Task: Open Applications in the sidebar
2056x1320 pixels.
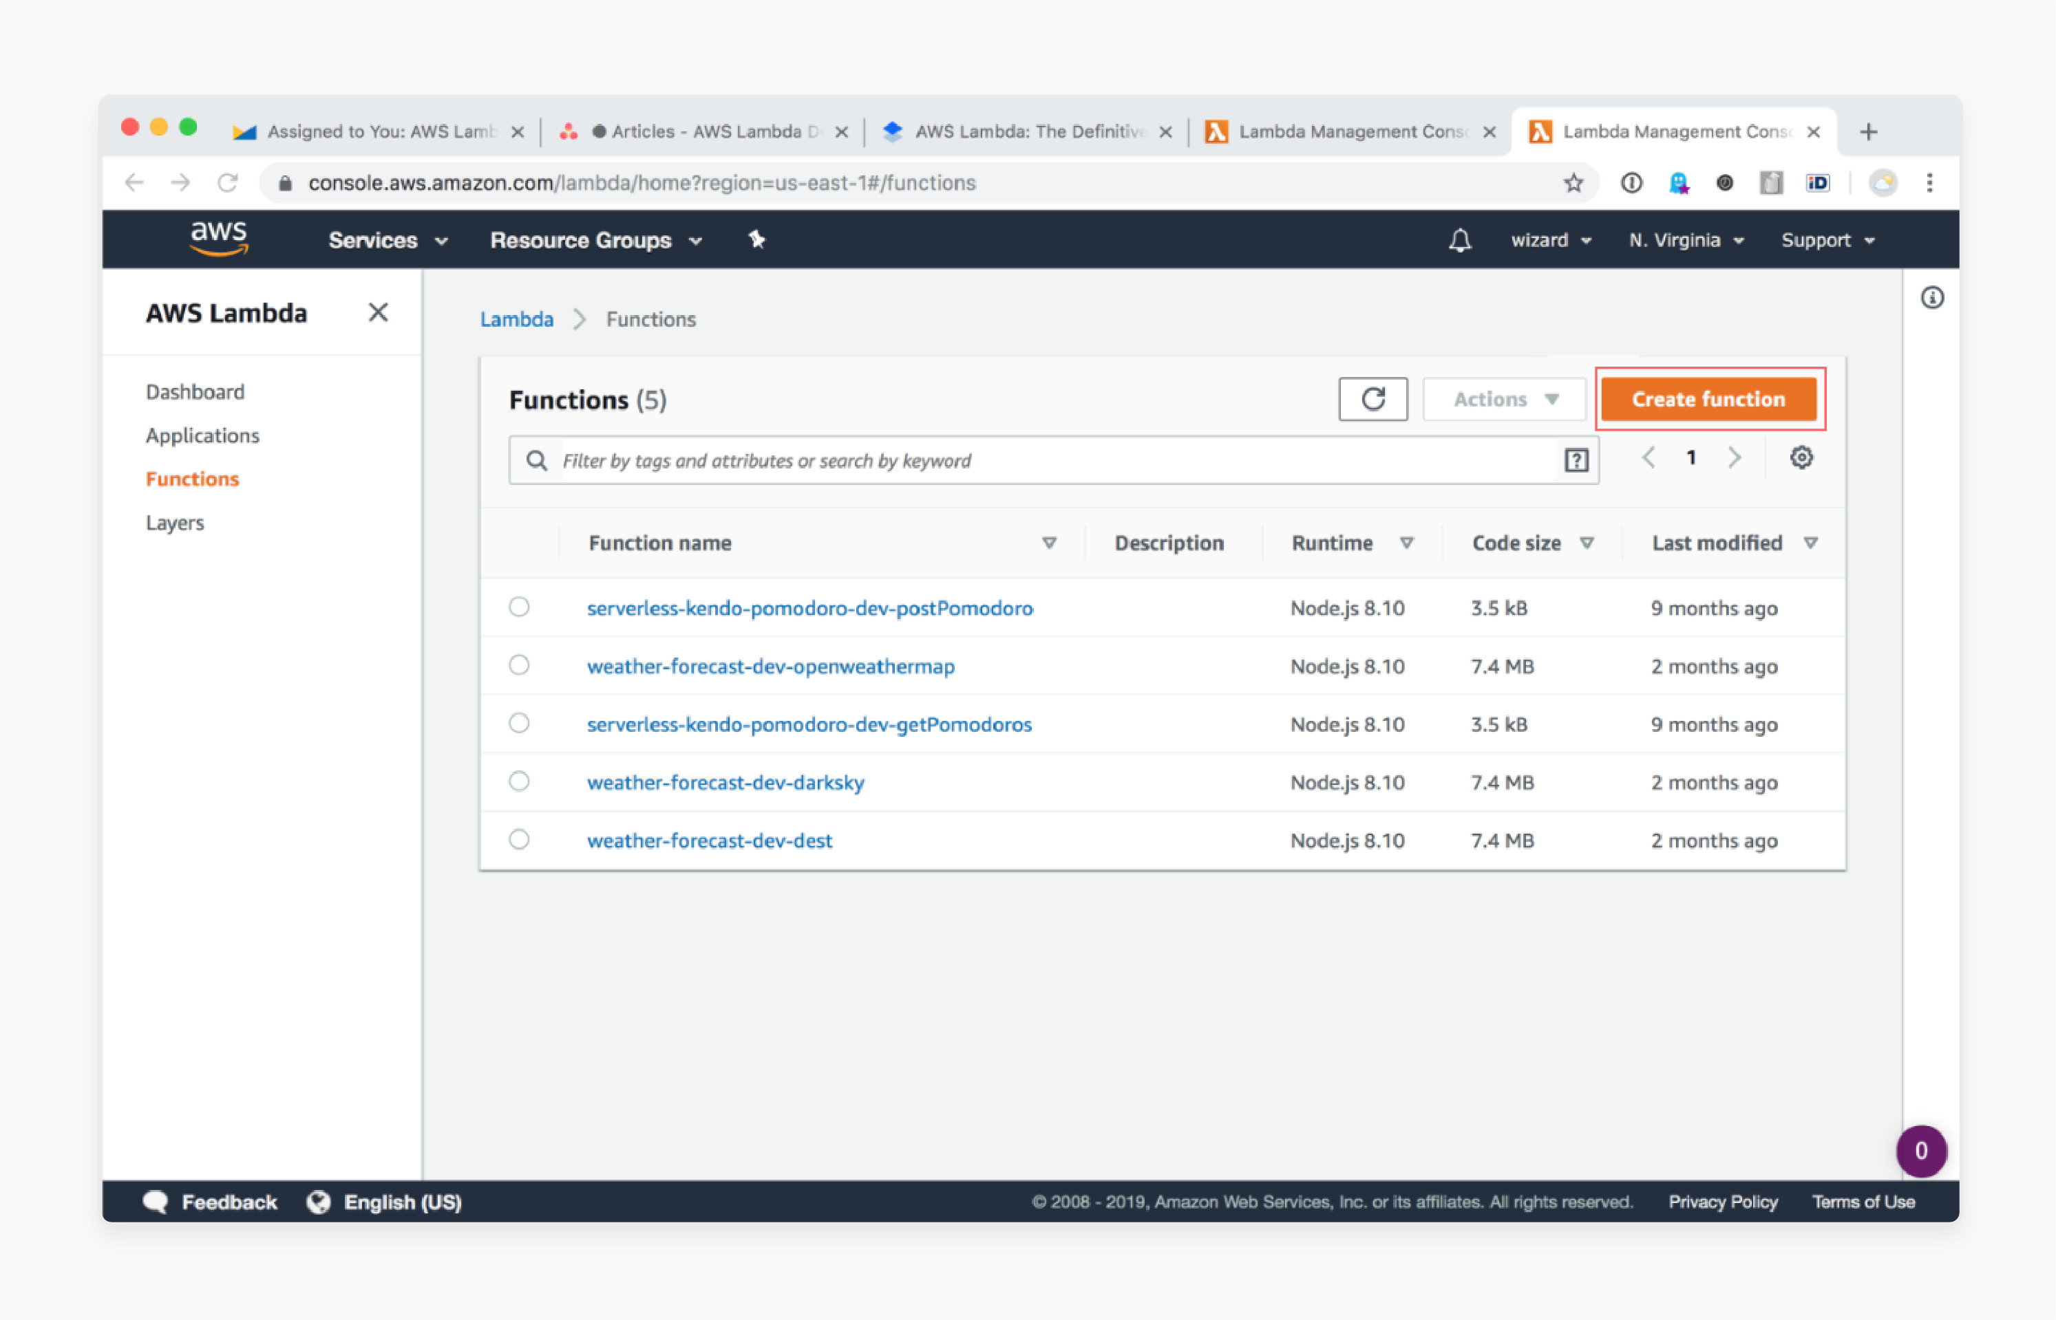Action: coord(202,436)
